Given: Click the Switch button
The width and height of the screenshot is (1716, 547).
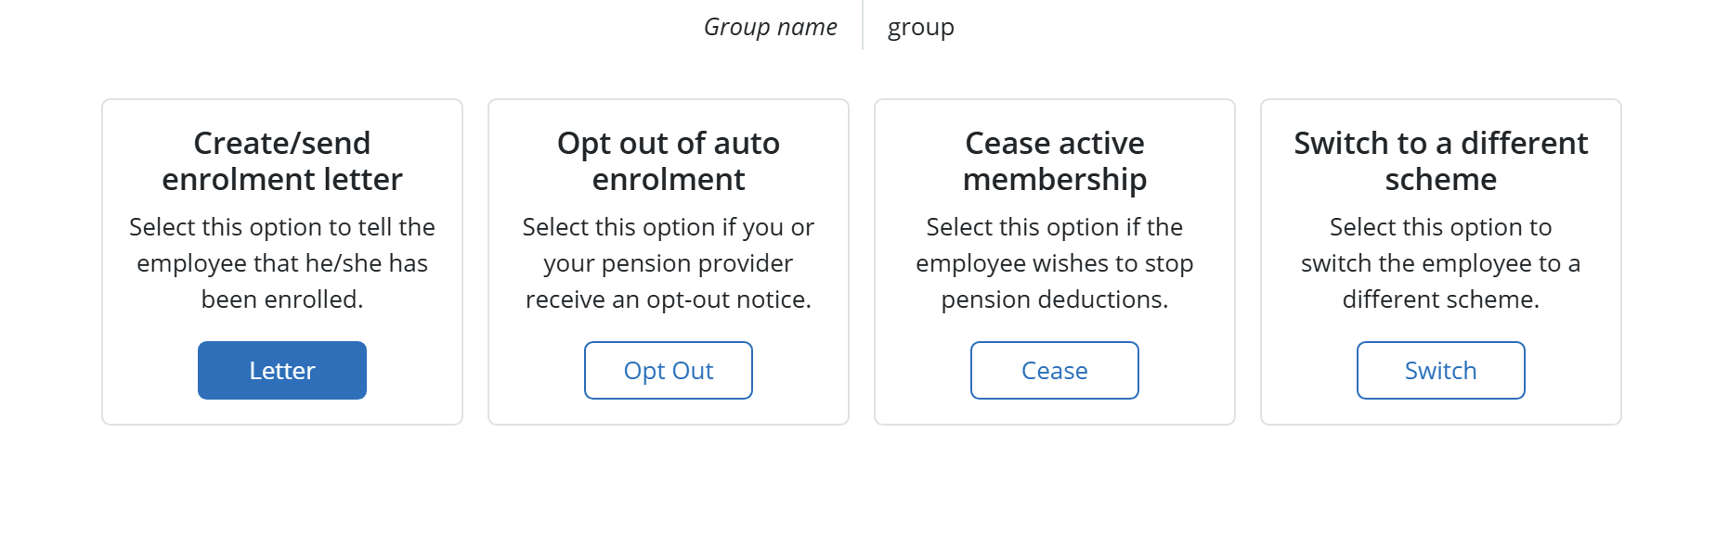Looking at the screenshot, I should (1441, 371).
